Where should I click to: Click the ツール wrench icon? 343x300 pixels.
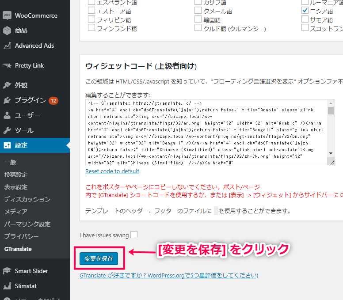(7, 130)
